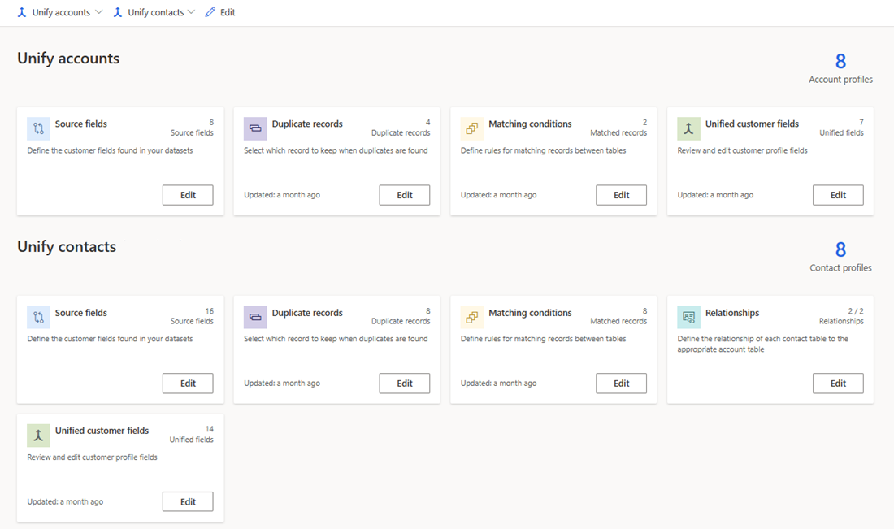Click the pencil Edit icon in top toolbar
This screenshot has height=529, width=894.
point(210,12)
